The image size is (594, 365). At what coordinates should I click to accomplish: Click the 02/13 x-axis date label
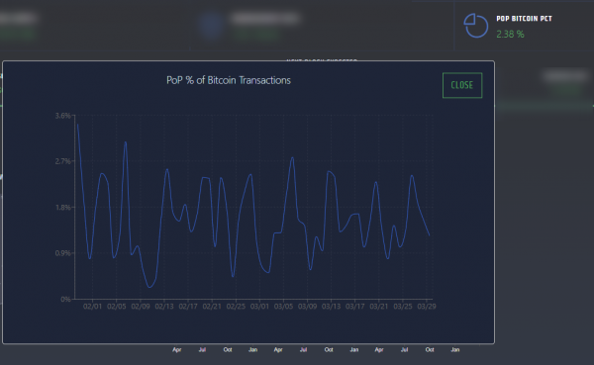pos(164,307)
